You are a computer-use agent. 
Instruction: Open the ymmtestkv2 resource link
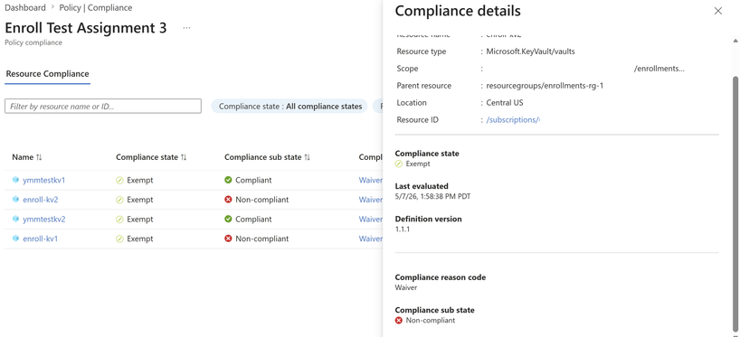(44, 220)
